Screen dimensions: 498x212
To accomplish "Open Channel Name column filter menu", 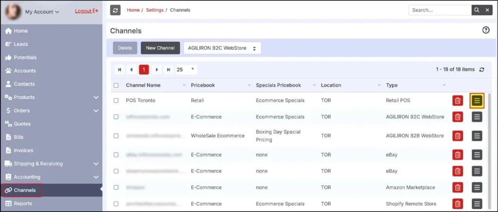I will pyautogui.click(x=184, y=85).
